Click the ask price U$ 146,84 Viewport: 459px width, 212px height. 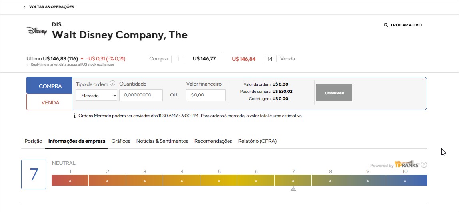[244, 59]
